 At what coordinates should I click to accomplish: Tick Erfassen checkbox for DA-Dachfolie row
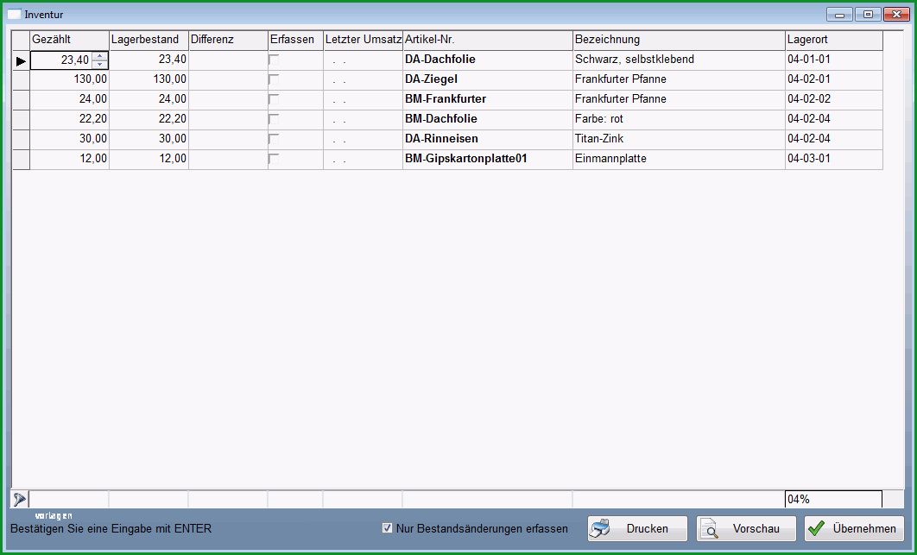click(274, 60)
